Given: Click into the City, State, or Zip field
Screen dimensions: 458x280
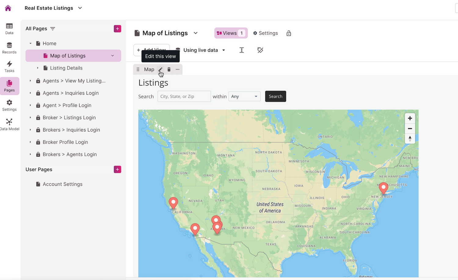Looking at the screenshot, I should [x=184, y=96].
